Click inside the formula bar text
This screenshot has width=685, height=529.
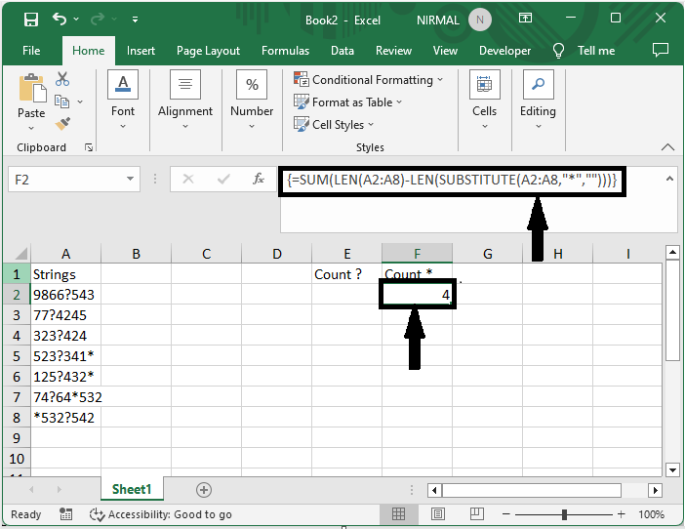[x=452, y=180]
